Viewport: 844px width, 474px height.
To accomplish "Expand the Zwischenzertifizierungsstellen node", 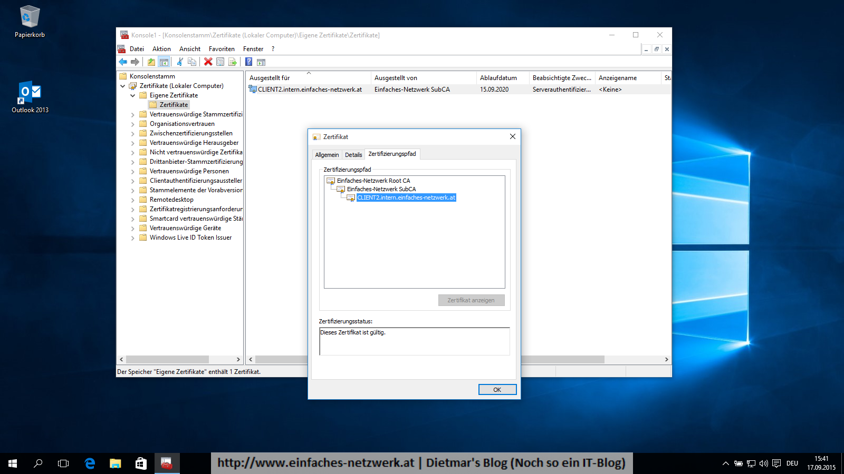I will [x=133, y=133].
